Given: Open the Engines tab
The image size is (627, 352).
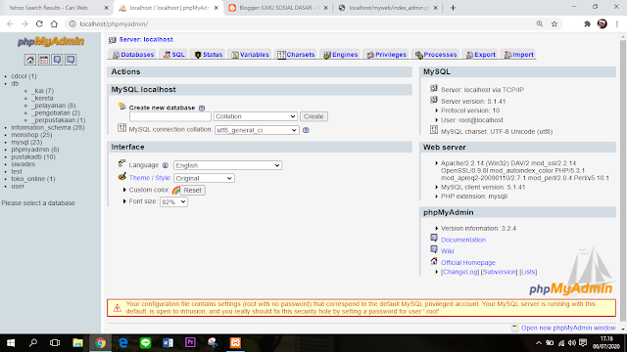Looking at the screenshot, I should point(340,55).
